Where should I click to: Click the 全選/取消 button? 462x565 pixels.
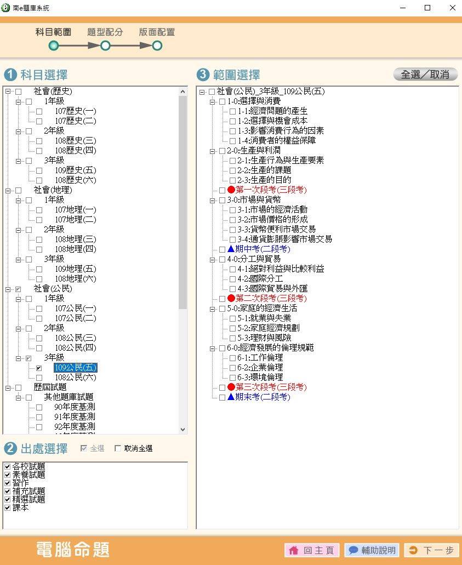(426, 74)
